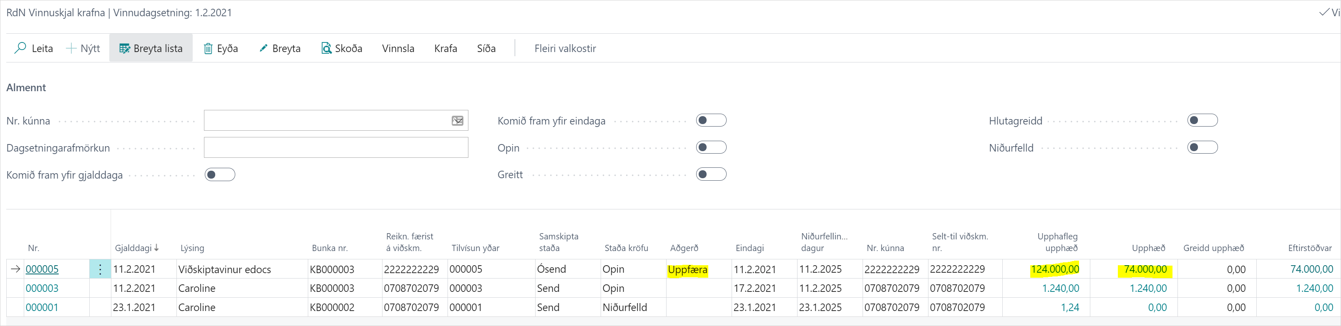Click the Breyta pencil icon
The image size is (1341, 326).
(264, 48)
